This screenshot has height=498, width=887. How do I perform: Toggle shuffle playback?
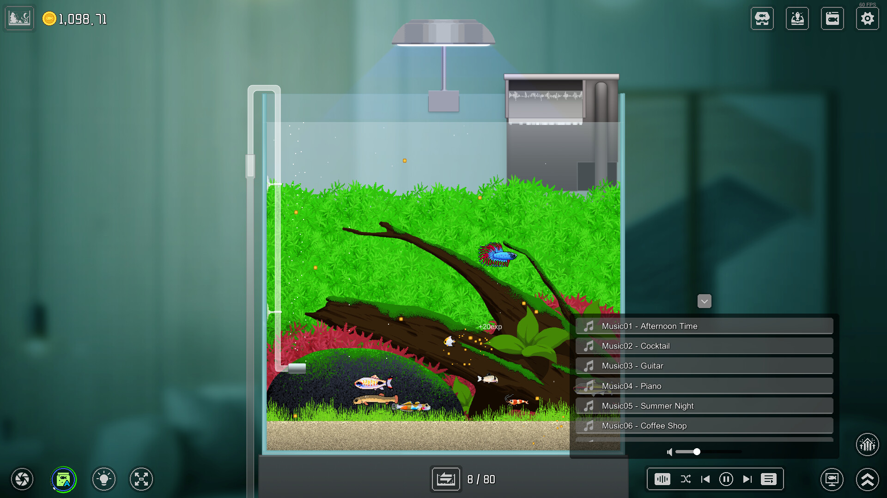[x=686, y=480]
